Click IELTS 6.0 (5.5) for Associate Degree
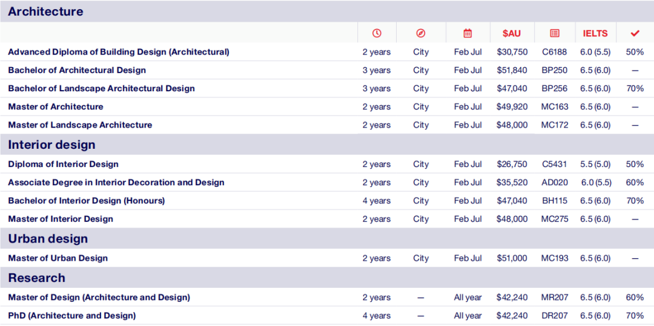This screenshot has height=326, width=654. point(596,183)
